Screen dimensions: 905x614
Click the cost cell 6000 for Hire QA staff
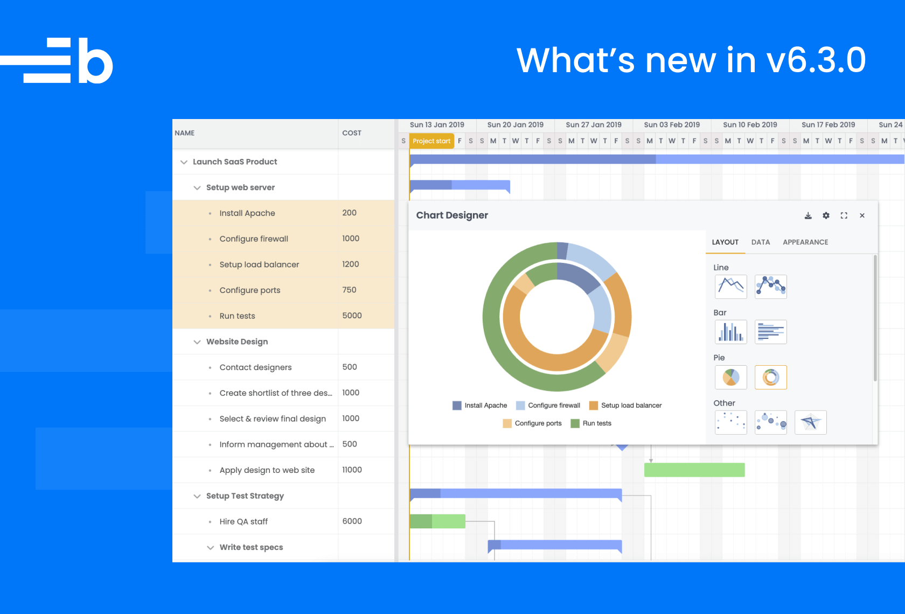[x=366, y=522]
